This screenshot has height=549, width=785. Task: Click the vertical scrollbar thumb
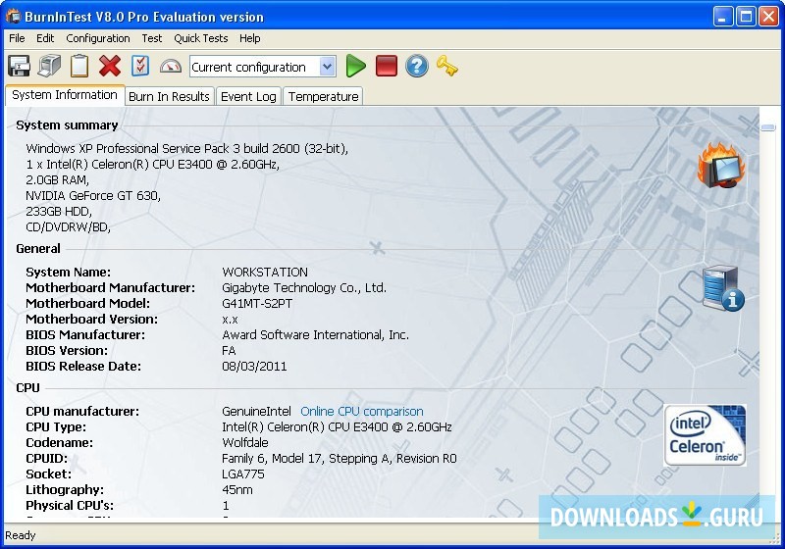click(x=768, y=127)
